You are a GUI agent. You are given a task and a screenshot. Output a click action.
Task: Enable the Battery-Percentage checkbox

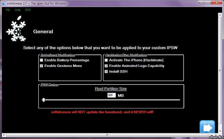pyautogui.click(x=41, y=60)
